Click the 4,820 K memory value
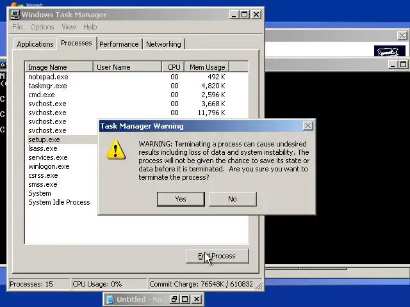 213,86
